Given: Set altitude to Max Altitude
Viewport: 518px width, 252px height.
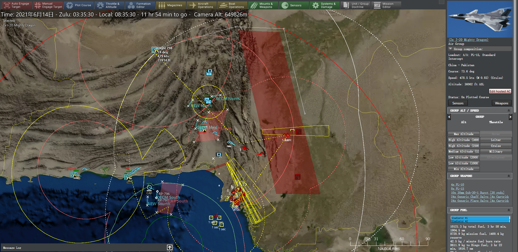Looking at the screenshot, I should tap(464, 134).
